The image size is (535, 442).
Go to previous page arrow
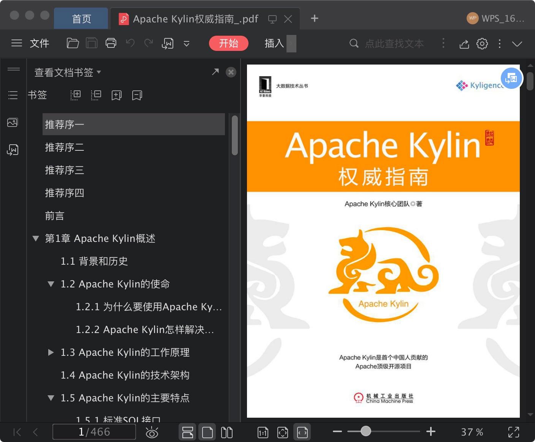coord(35,432)
